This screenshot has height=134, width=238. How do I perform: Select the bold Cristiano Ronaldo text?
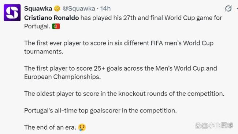(x=52, y=18)
